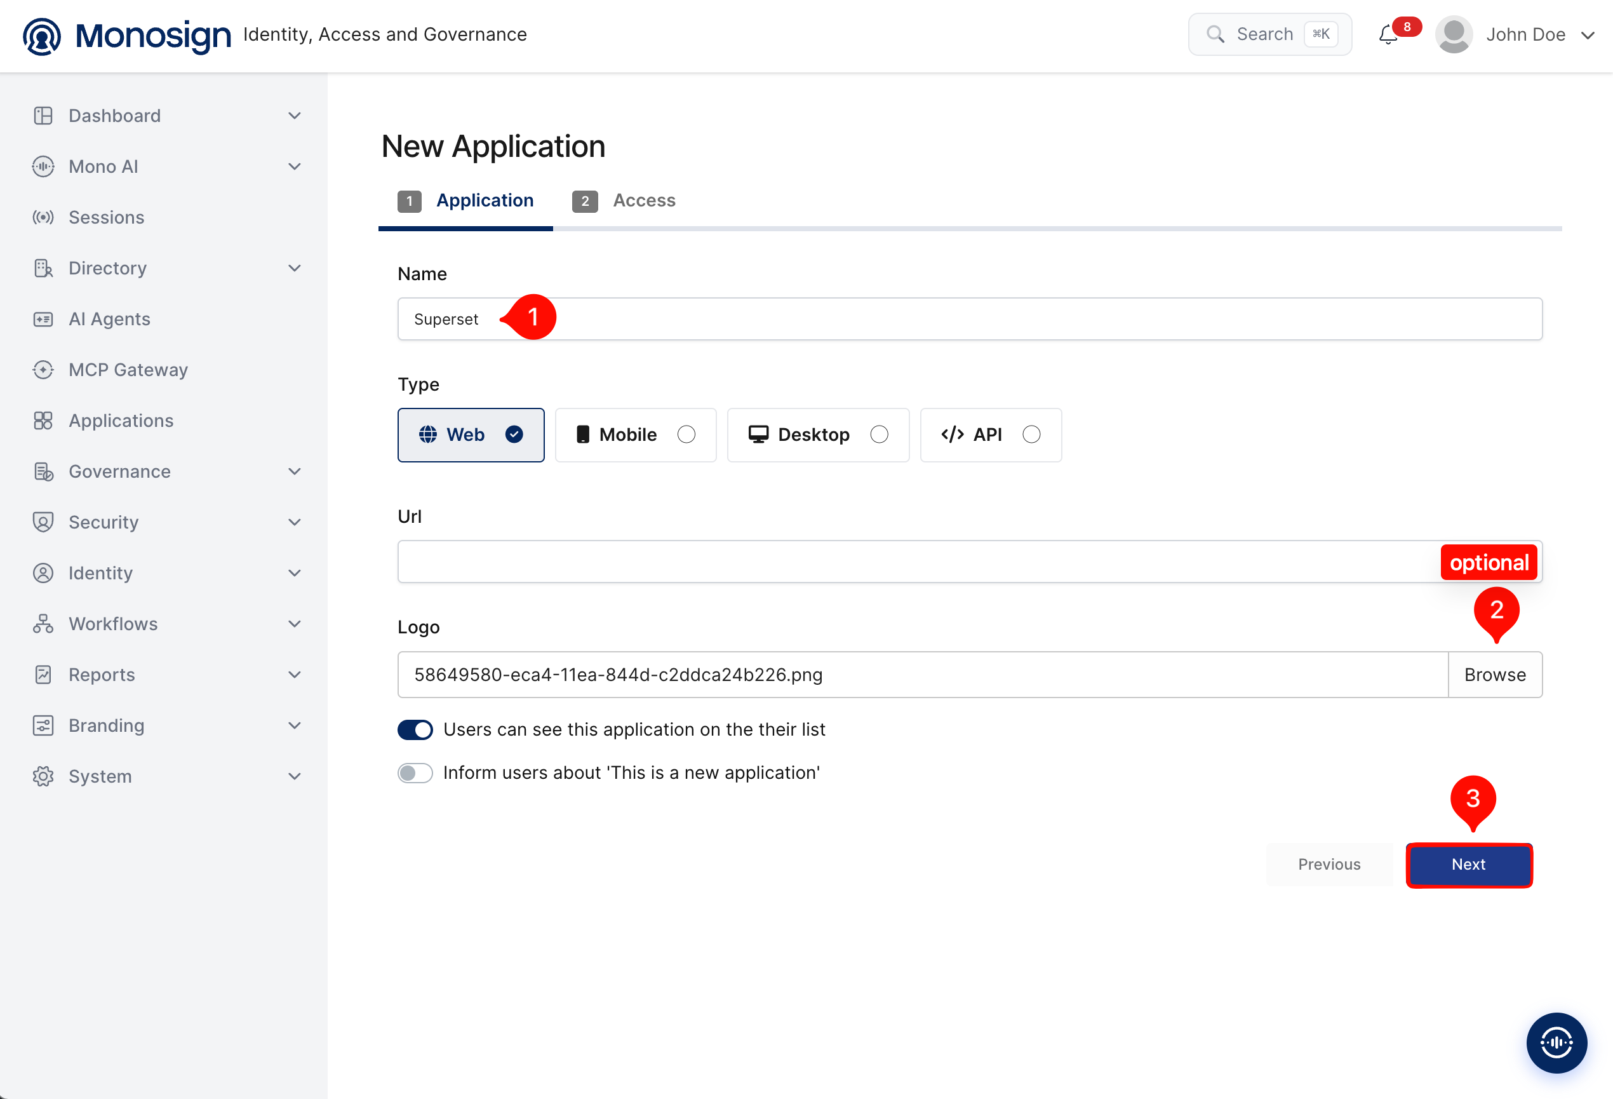
Task: Click the MCP Gateway sidebar icon
Action: coord(43,370)
